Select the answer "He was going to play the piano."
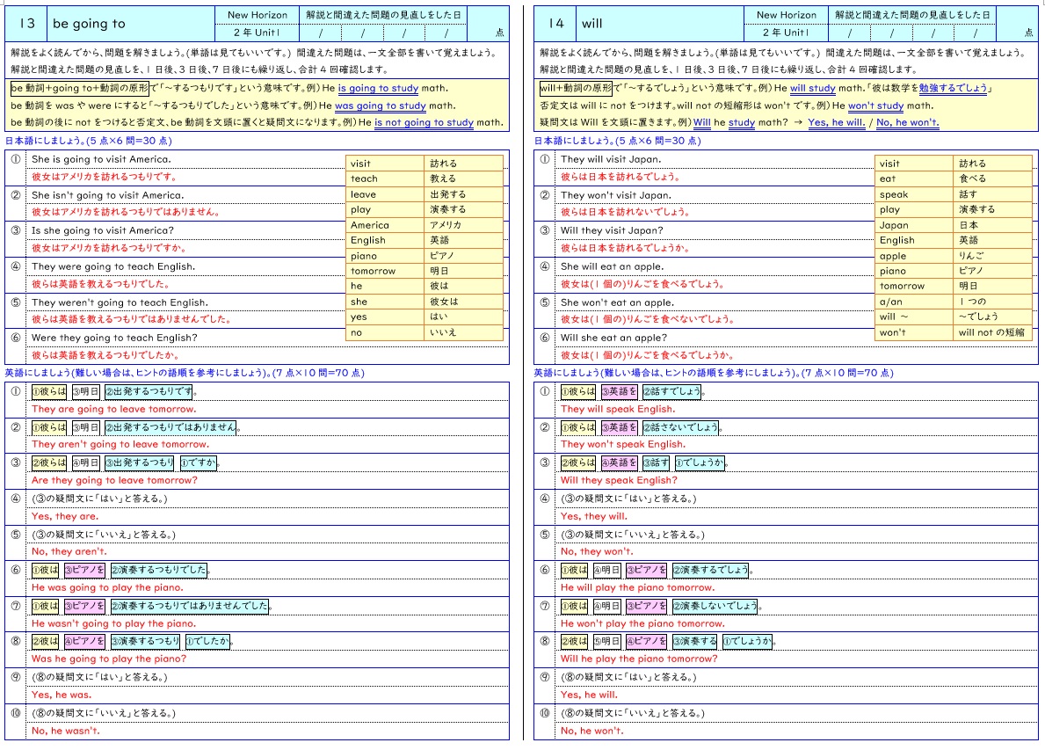 (x=107, y=588)
